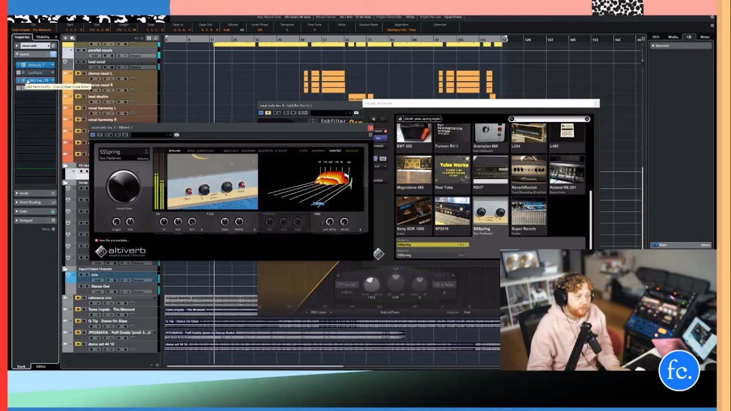
Task: Switch to the Visibility tab
Action: click(x=43, y=37)
